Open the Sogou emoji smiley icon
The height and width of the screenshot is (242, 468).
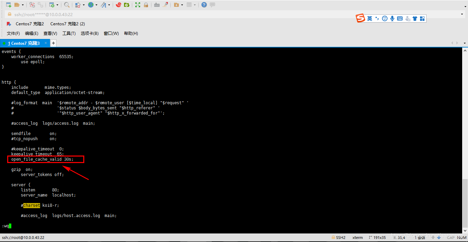pyautogui.click(x=385, y=18)
